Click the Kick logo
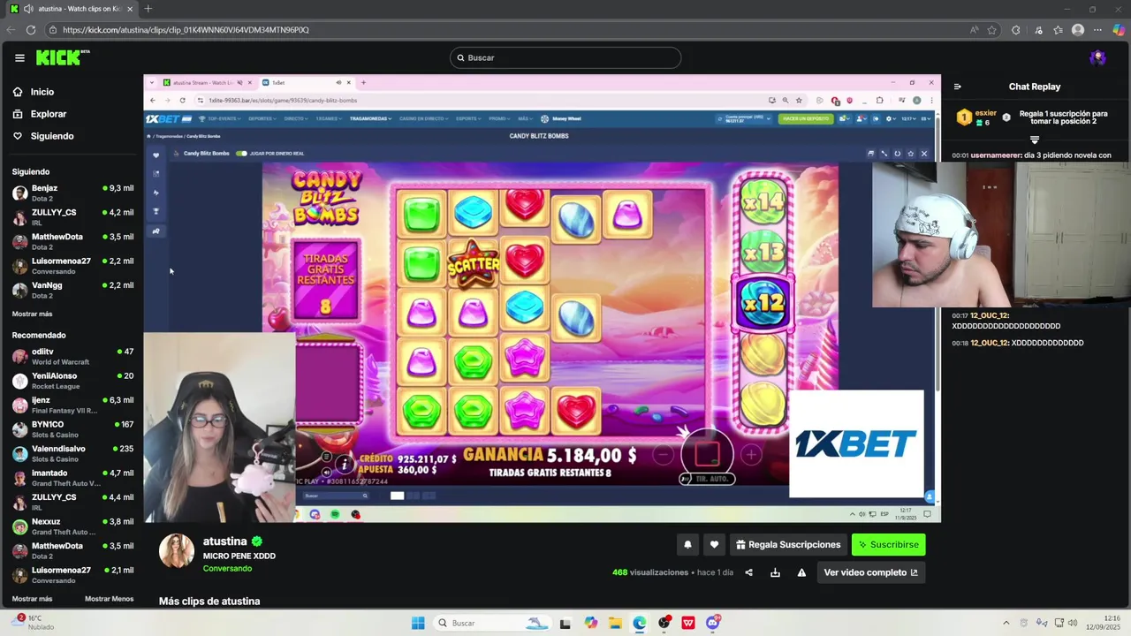 (63, 57)
